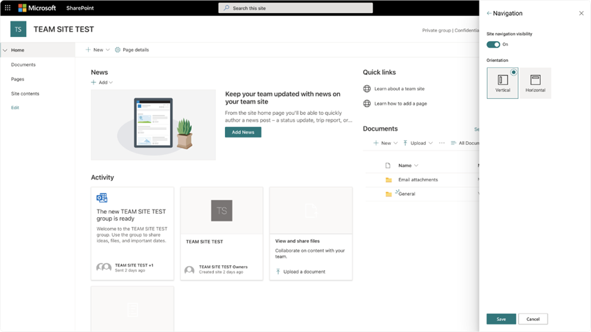
Task: Open Learn how to add a page link
Action: [400, 104]
